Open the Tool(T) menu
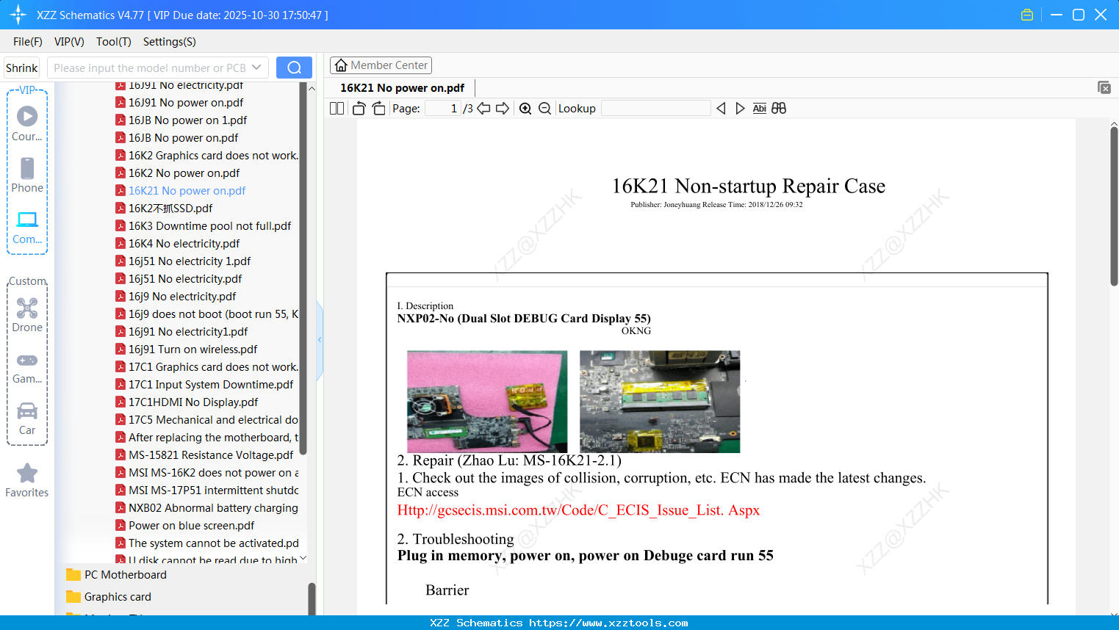This screenshot has height=630, width=1119. pyautogui.click(x=114, y=42)
